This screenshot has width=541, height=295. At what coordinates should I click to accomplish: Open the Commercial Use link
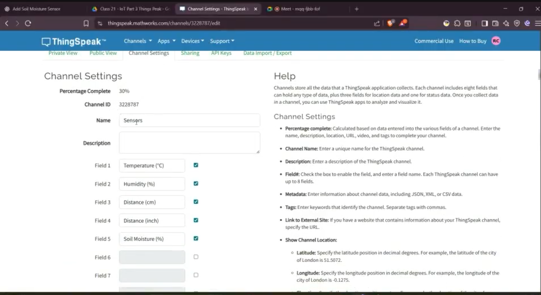[434, 41]
